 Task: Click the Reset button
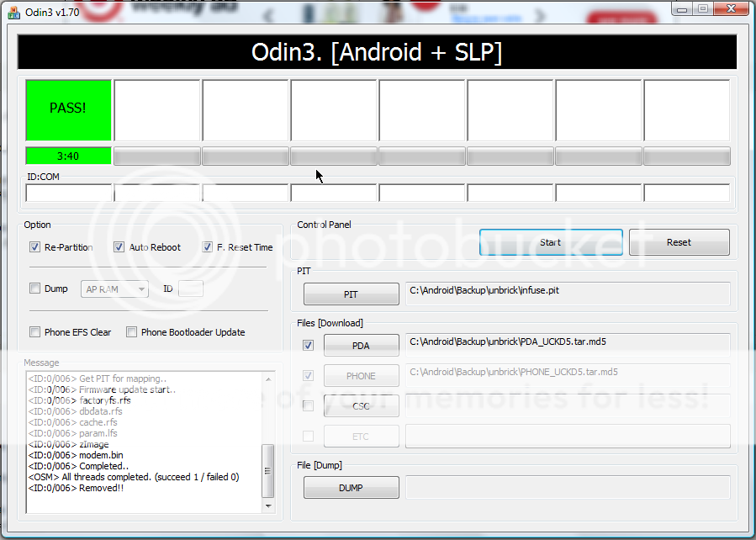(x=679, y=242)
